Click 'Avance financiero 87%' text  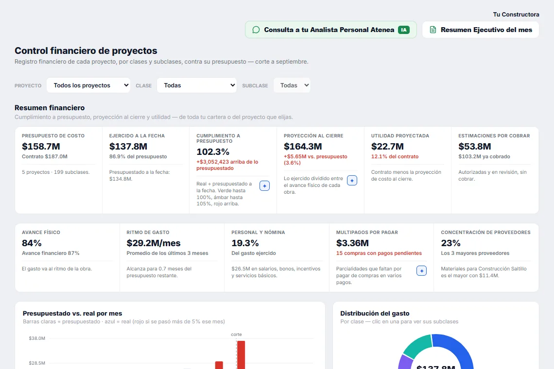click(x=51, y=253)
